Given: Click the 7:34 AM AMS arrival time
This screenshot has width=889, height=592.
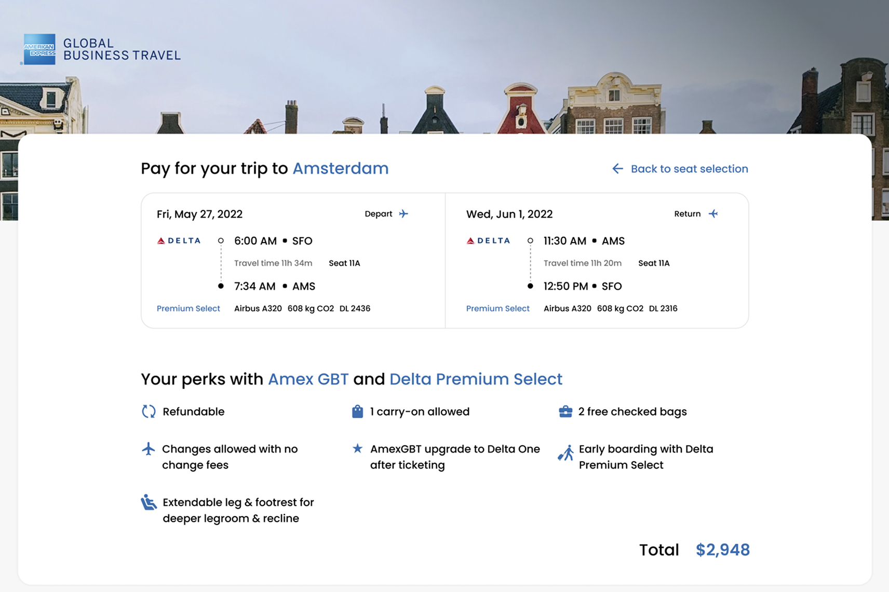Looking at the screenshot, I should coord(275,286).
